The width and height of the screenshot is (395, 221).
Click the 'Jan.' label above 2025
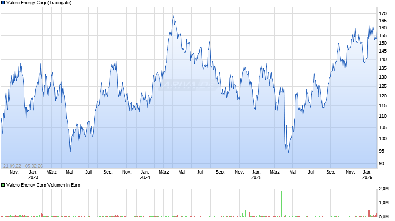[256, 172]
